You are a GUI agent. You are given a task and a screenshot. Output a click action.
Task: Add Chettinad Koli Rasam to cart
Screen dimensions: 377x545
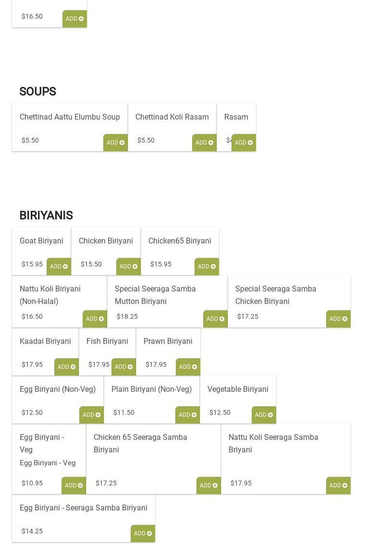[x=204, y=143]
